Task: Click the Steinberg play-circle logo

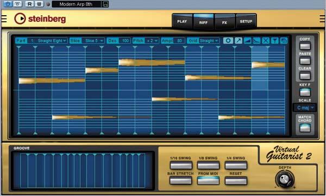Action: 20,18
